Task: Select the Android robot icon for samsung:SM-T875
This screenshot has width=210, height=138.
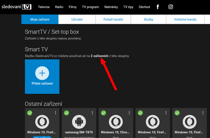Action: pos(79,122)
